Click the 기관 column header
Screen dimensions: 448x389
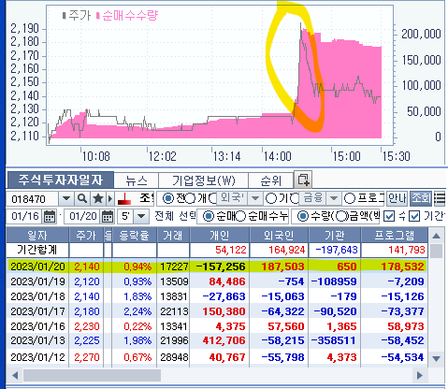pos(335,236)
